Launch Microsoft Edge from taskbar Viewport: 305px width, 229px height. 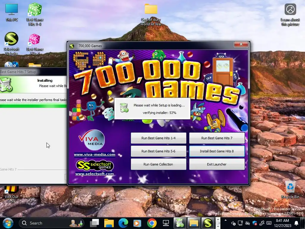tap(123, 223)
